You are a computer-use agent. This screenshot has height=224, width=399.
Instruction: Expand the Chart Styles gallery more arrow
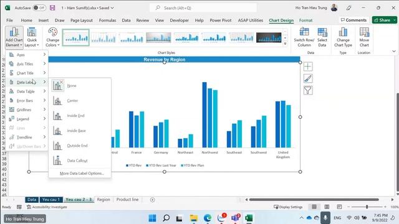(x=286, y=44)
